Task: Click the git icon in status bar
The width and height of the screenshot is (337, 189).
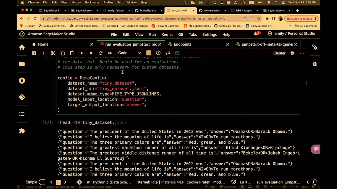Action: 79,182
